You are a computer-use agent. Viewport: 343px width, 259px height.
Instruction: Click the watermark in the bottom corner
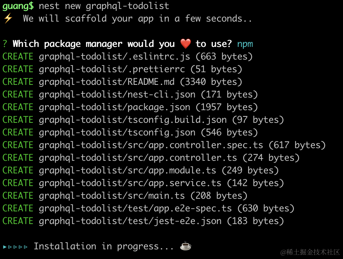(x=310, y=252)
